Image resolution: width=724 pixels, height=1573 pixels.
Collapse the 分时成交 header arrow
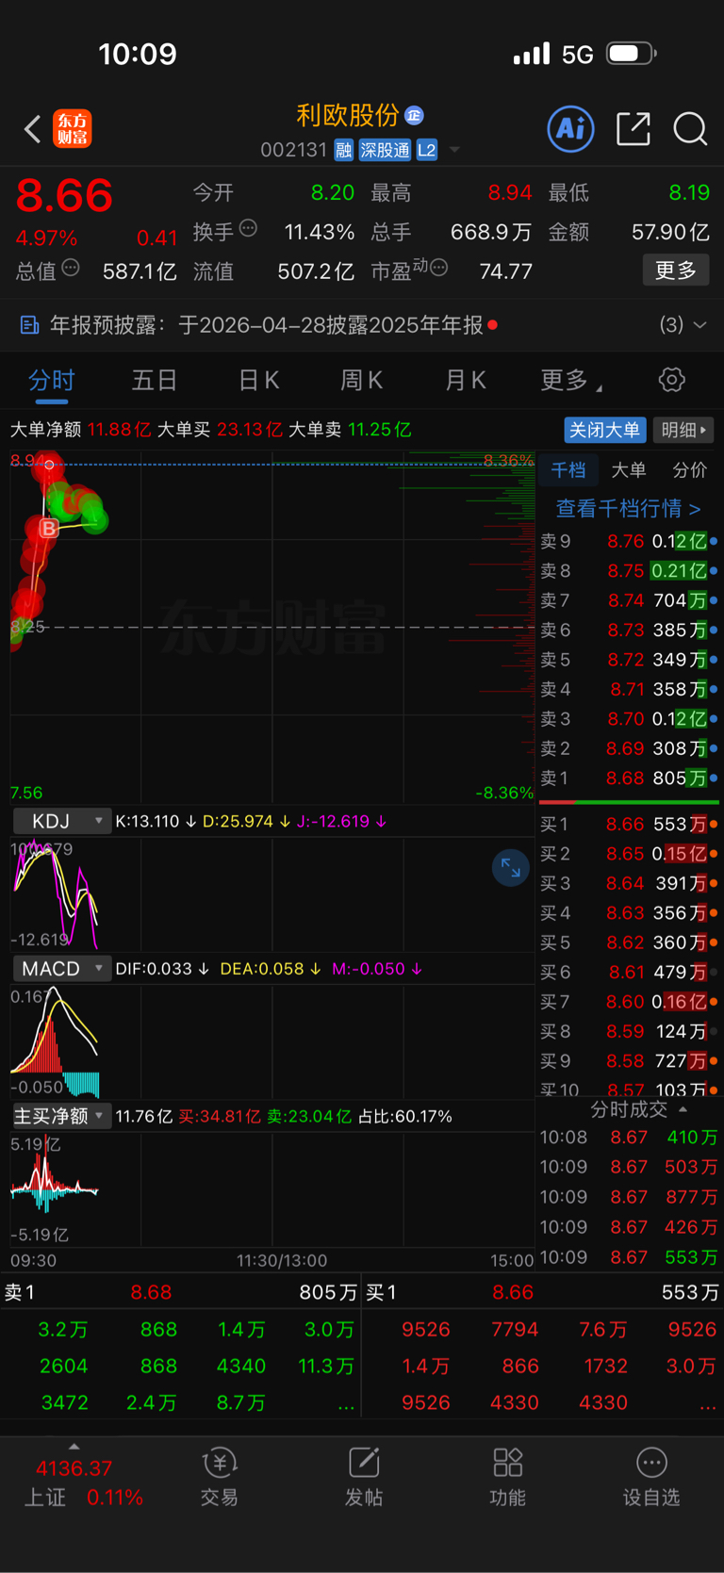pyautogui.click(x=683, y=1109)
